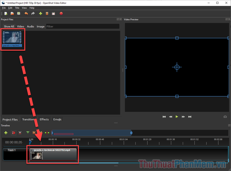Open a project with the folder icon
Viewport: 231px width, 171px height.
tap(12, 13)
